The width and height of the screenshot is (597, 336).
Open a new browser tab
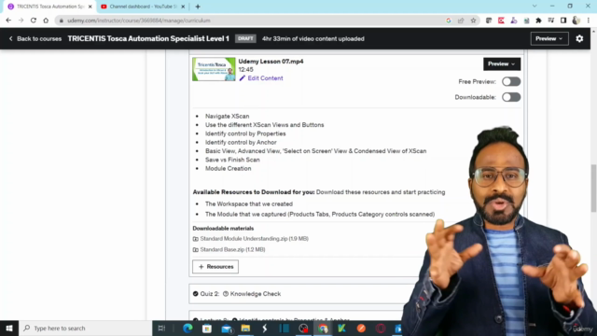198,7
